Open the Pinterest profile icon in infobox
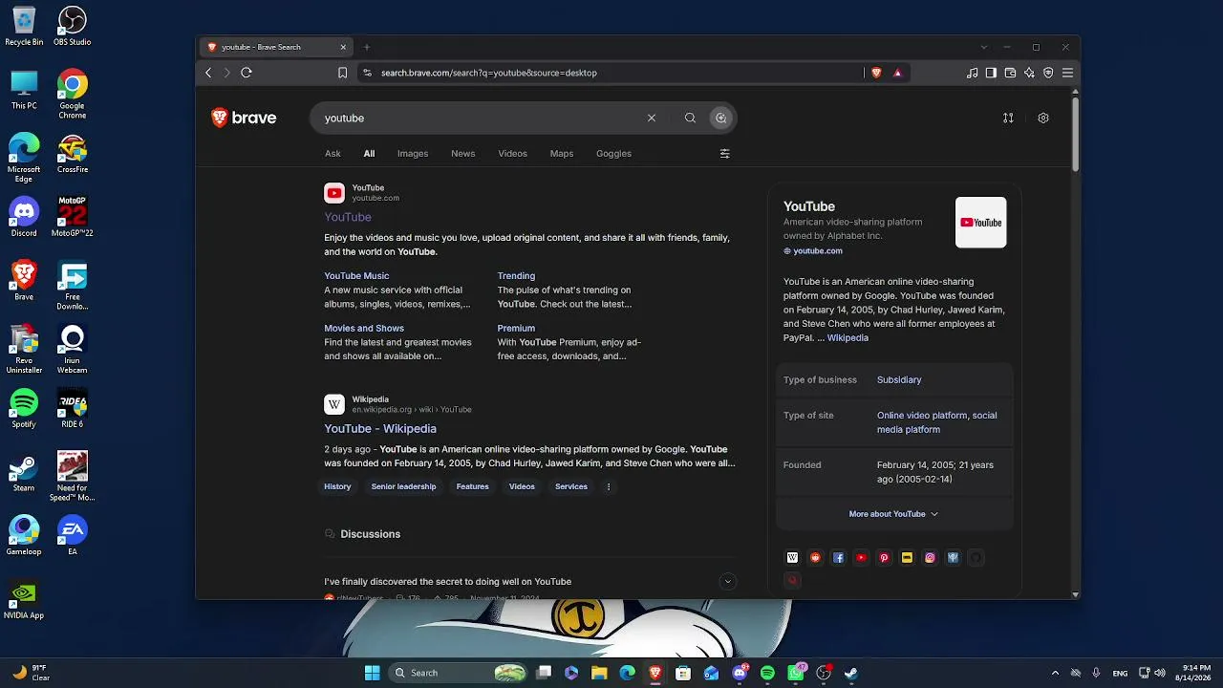The width and height of the screenshot is (1223, 688). pyautogui.click(x=884, y=558)
